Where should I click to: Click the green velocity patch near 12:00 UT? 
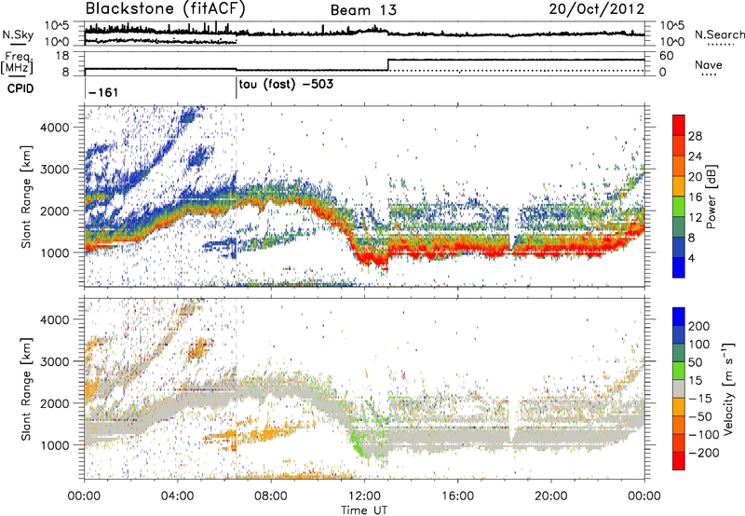pos(359,443)
